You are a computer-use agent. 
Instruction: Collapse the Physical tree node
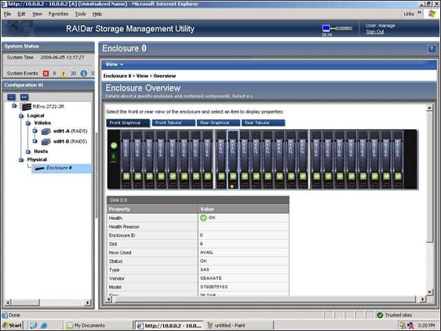click(x=21, y=160)
